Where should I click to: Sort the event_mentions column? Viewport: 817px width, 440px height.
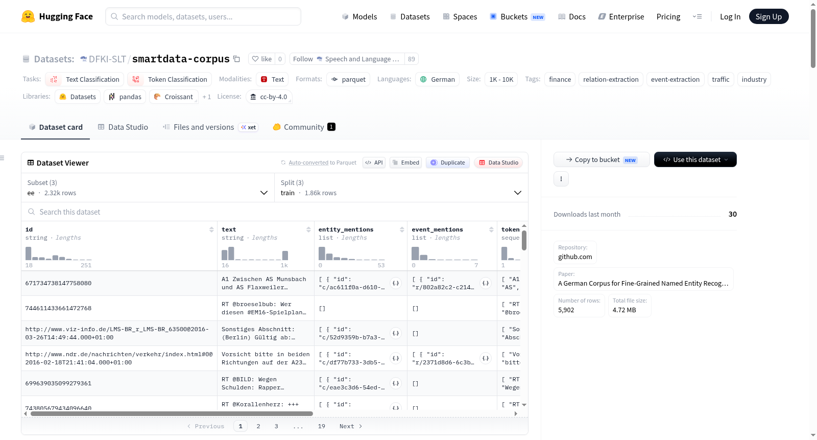[491, 229]
